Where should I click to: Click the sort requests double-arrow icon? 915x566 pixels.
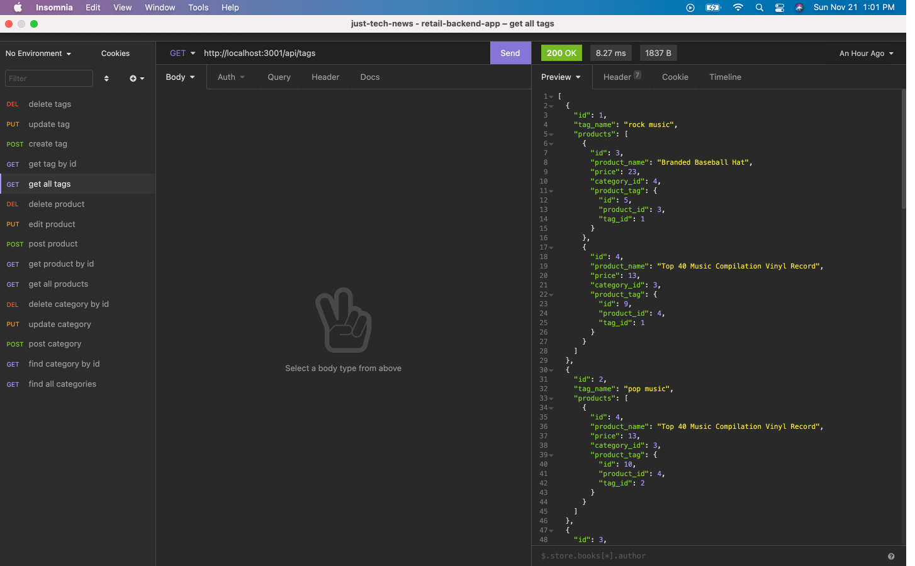[106, 78]
